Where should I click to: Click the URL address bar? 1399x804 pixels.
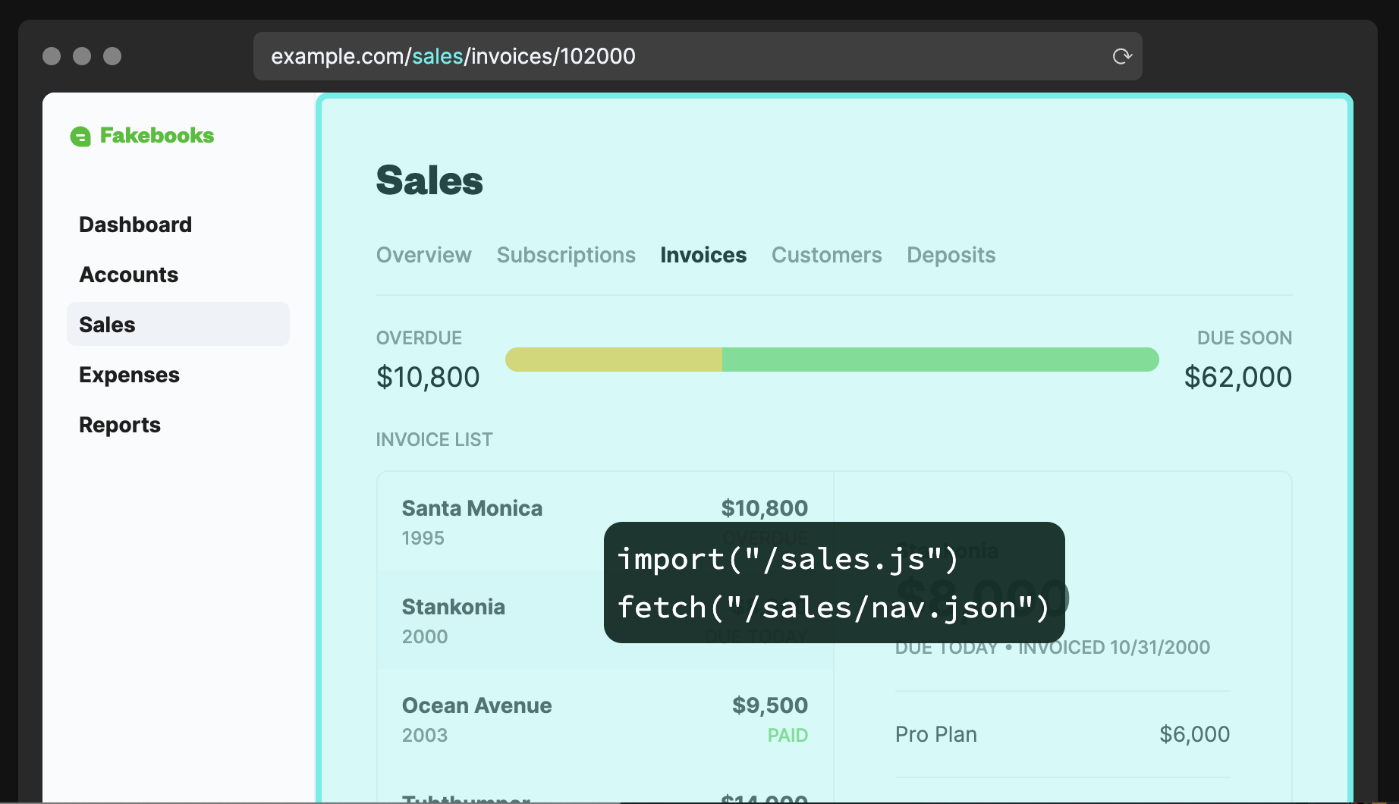(x=683, y=56)
